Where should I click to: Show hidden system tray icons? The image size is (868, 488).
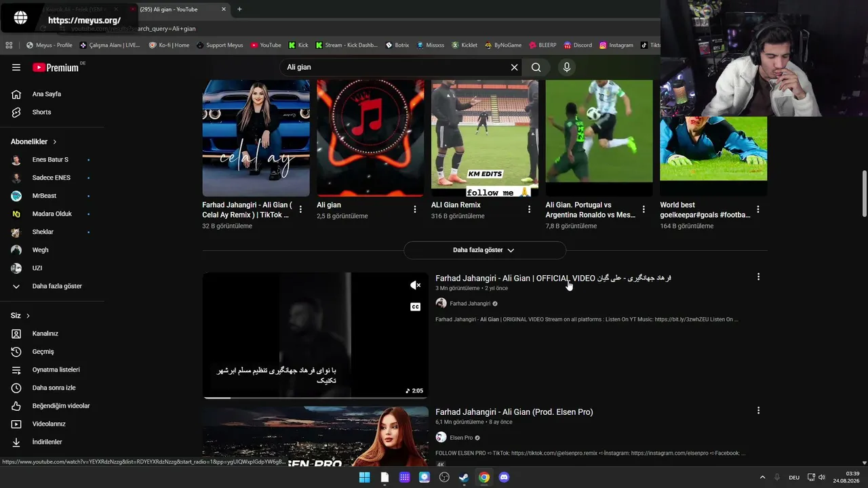click(x=762, y=477)
